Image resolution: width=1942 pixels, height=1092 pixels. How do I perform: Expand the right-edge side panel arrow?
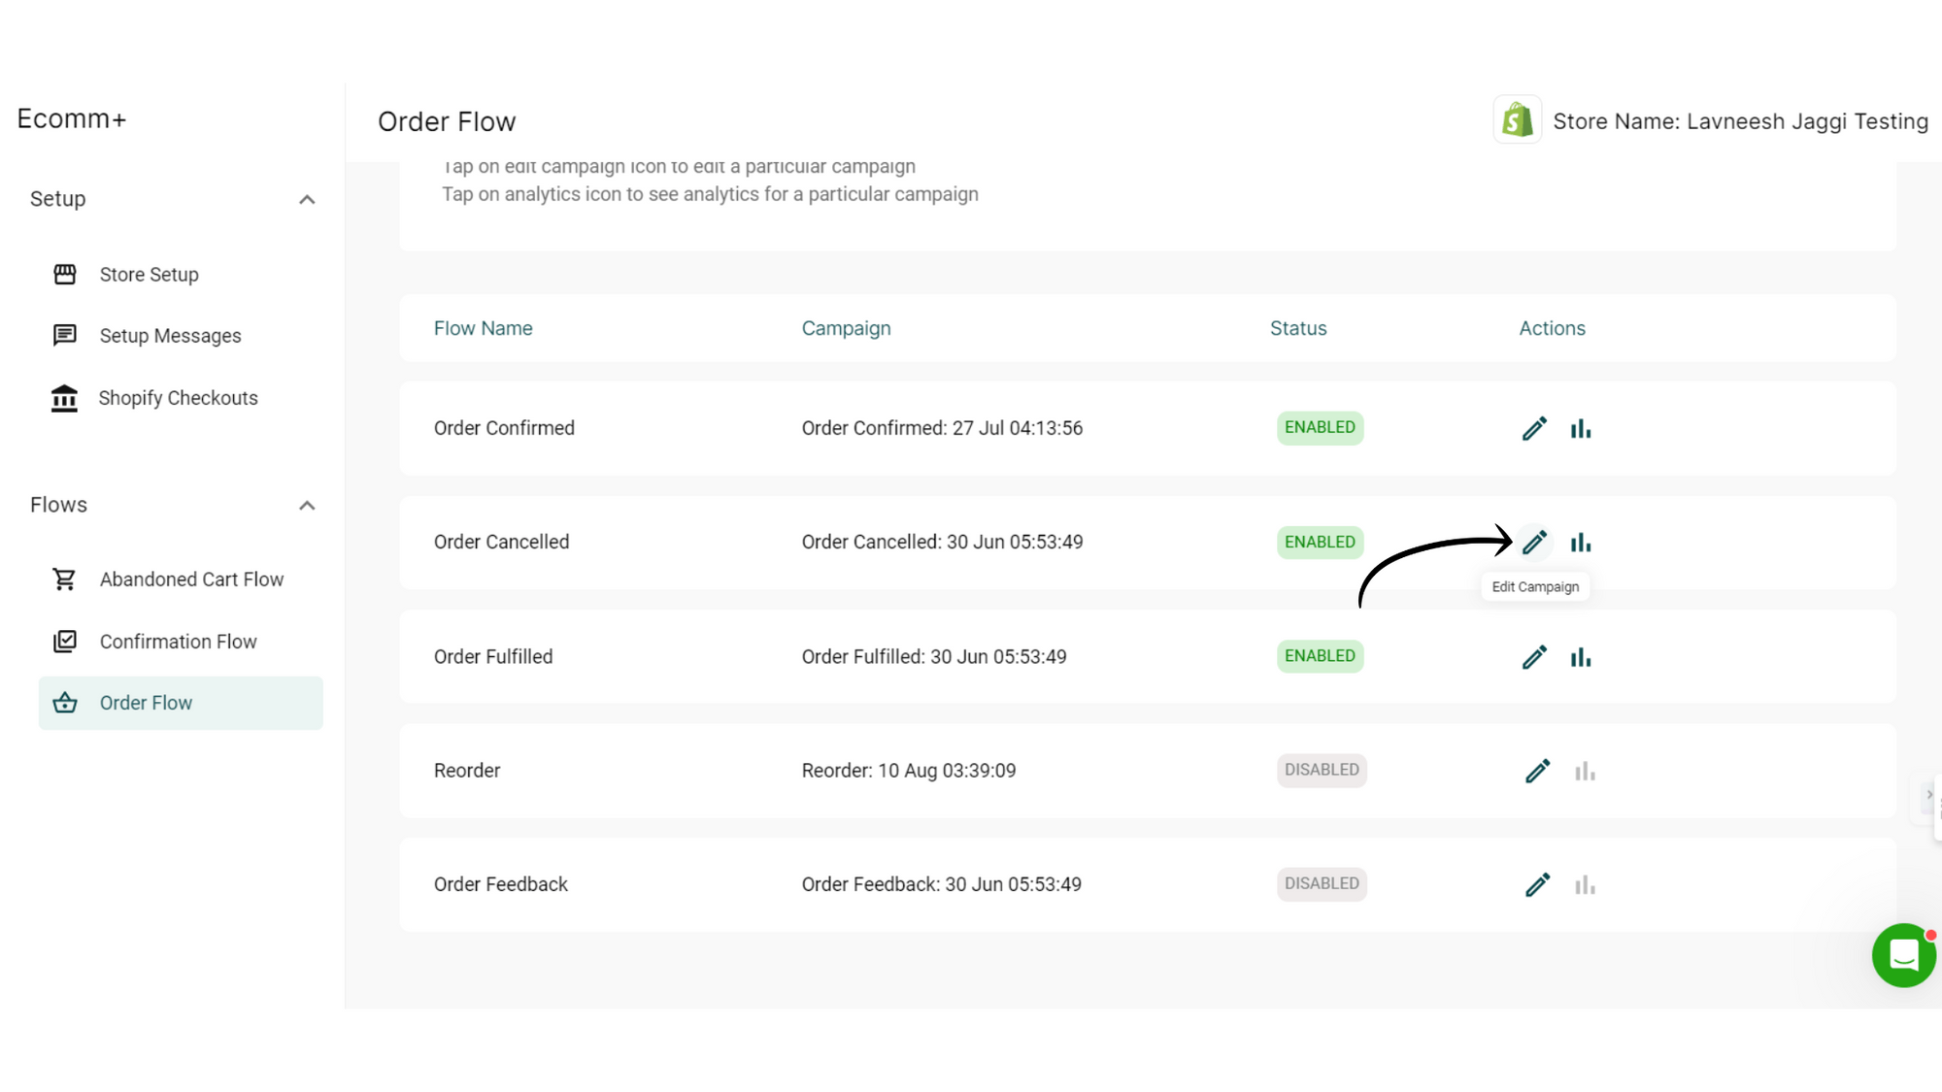pos(1930,795)
